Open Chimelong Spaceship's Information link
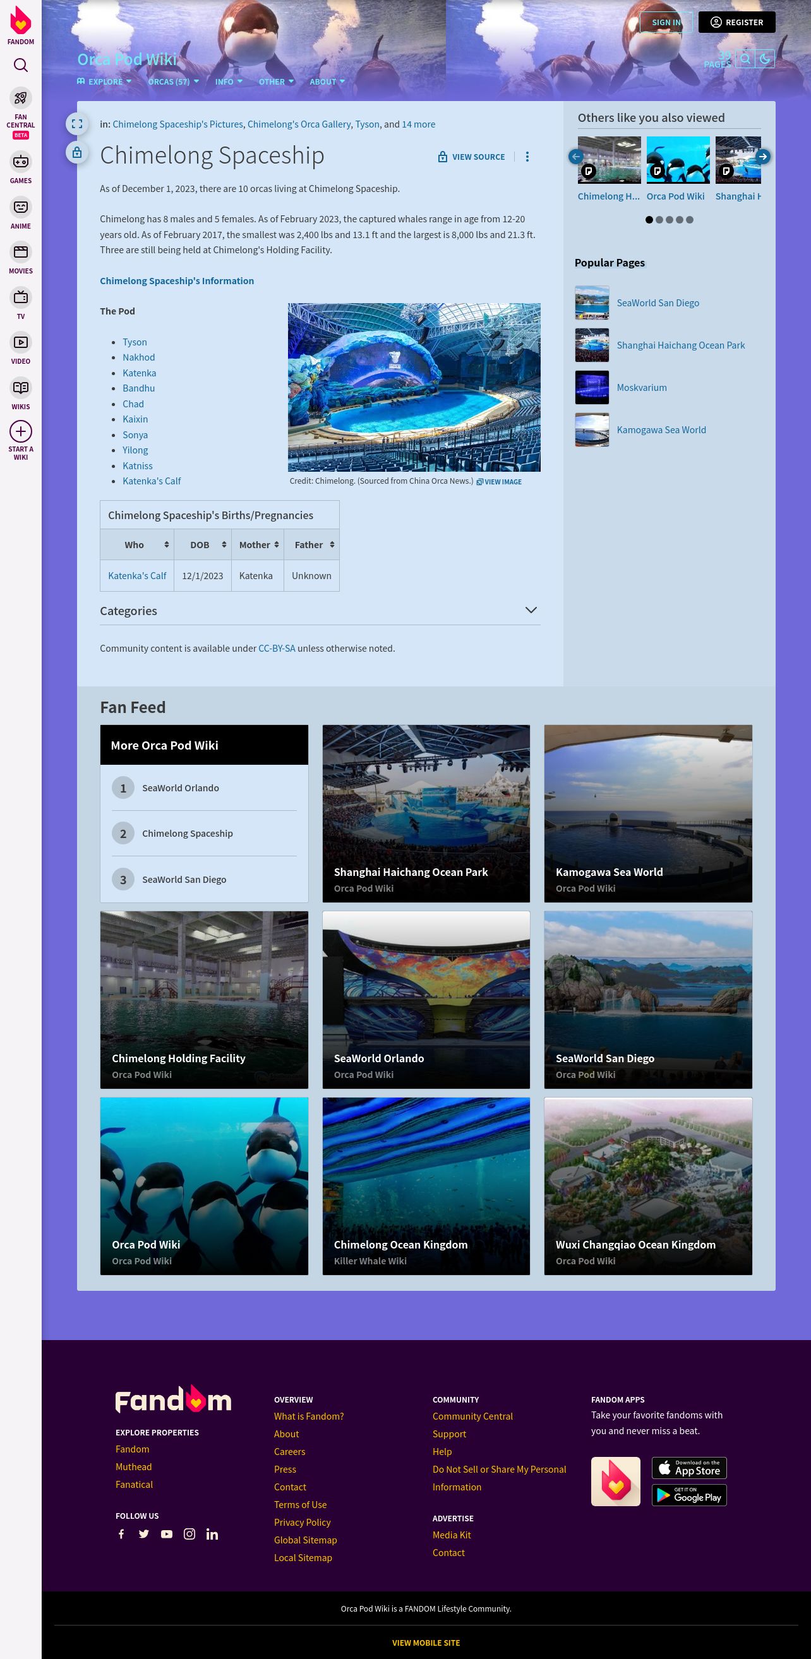 [176, 281]
